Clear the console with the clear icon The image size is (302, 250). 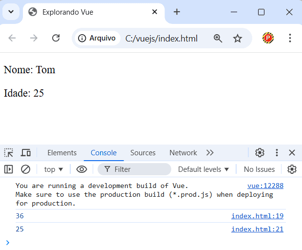coord(25,169)
